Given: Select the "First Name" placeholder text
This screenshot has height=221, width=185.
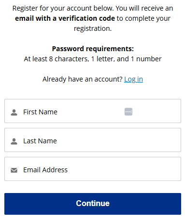Looking at the screenshot, I should click(x=40, y=112).
